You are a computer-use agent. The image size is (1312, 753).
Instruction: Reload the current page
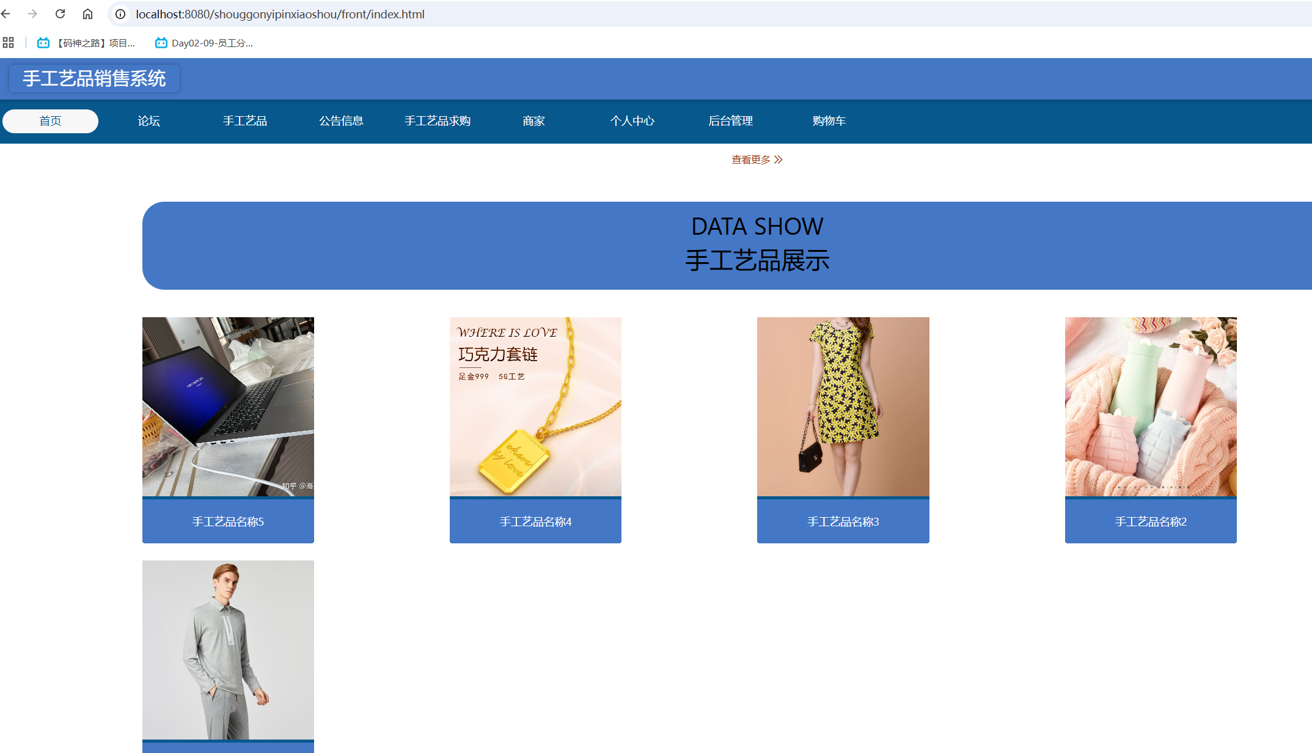click(x=60, y=14)
